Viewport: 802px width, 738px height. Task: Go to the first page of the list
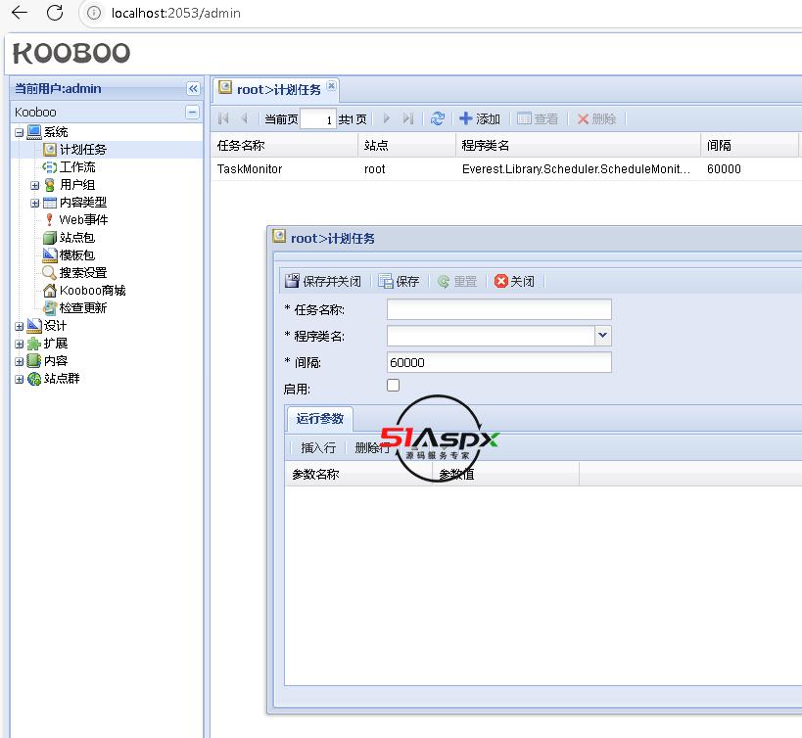point(223,118)
